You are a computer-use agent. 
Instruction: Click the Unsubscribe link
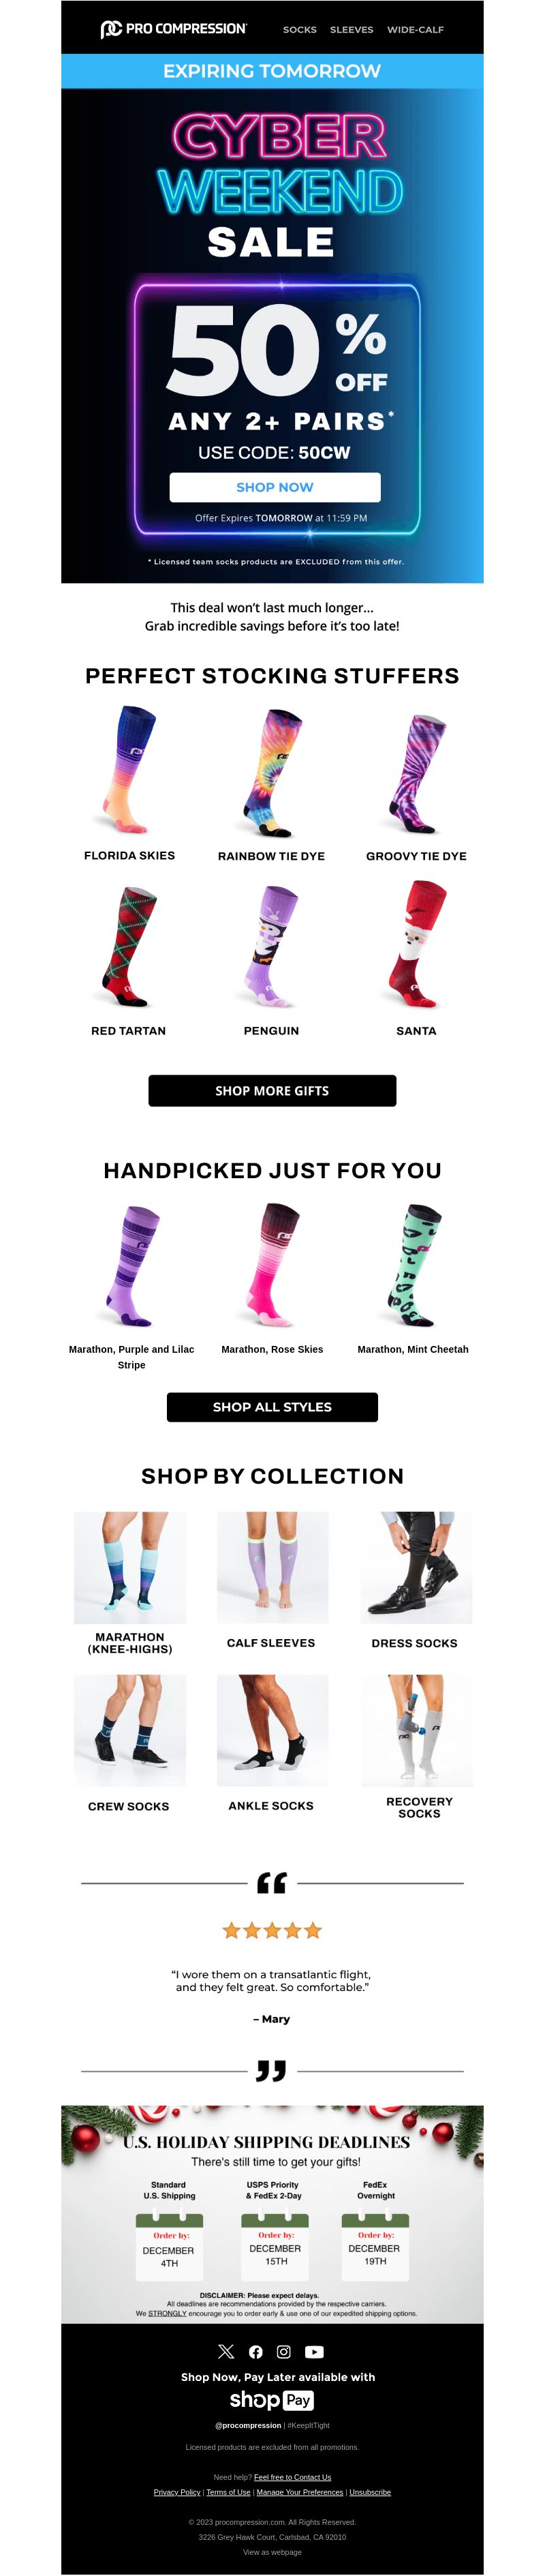(x=370, y=2491)
